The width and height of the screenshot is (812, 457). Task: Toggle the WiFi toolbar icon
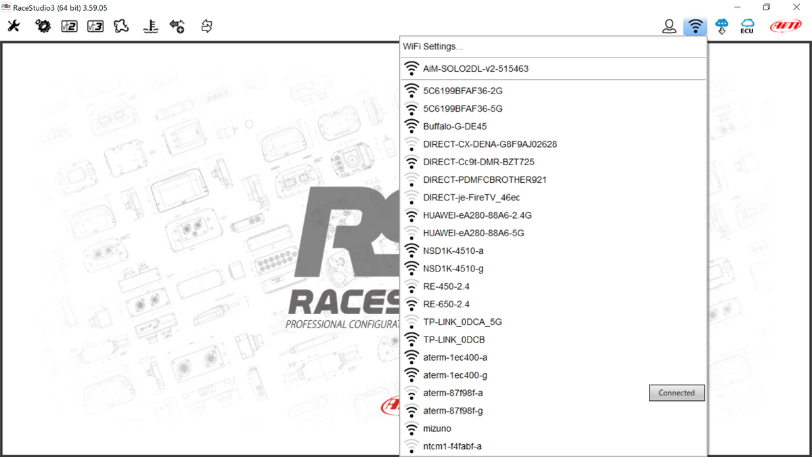695,26
